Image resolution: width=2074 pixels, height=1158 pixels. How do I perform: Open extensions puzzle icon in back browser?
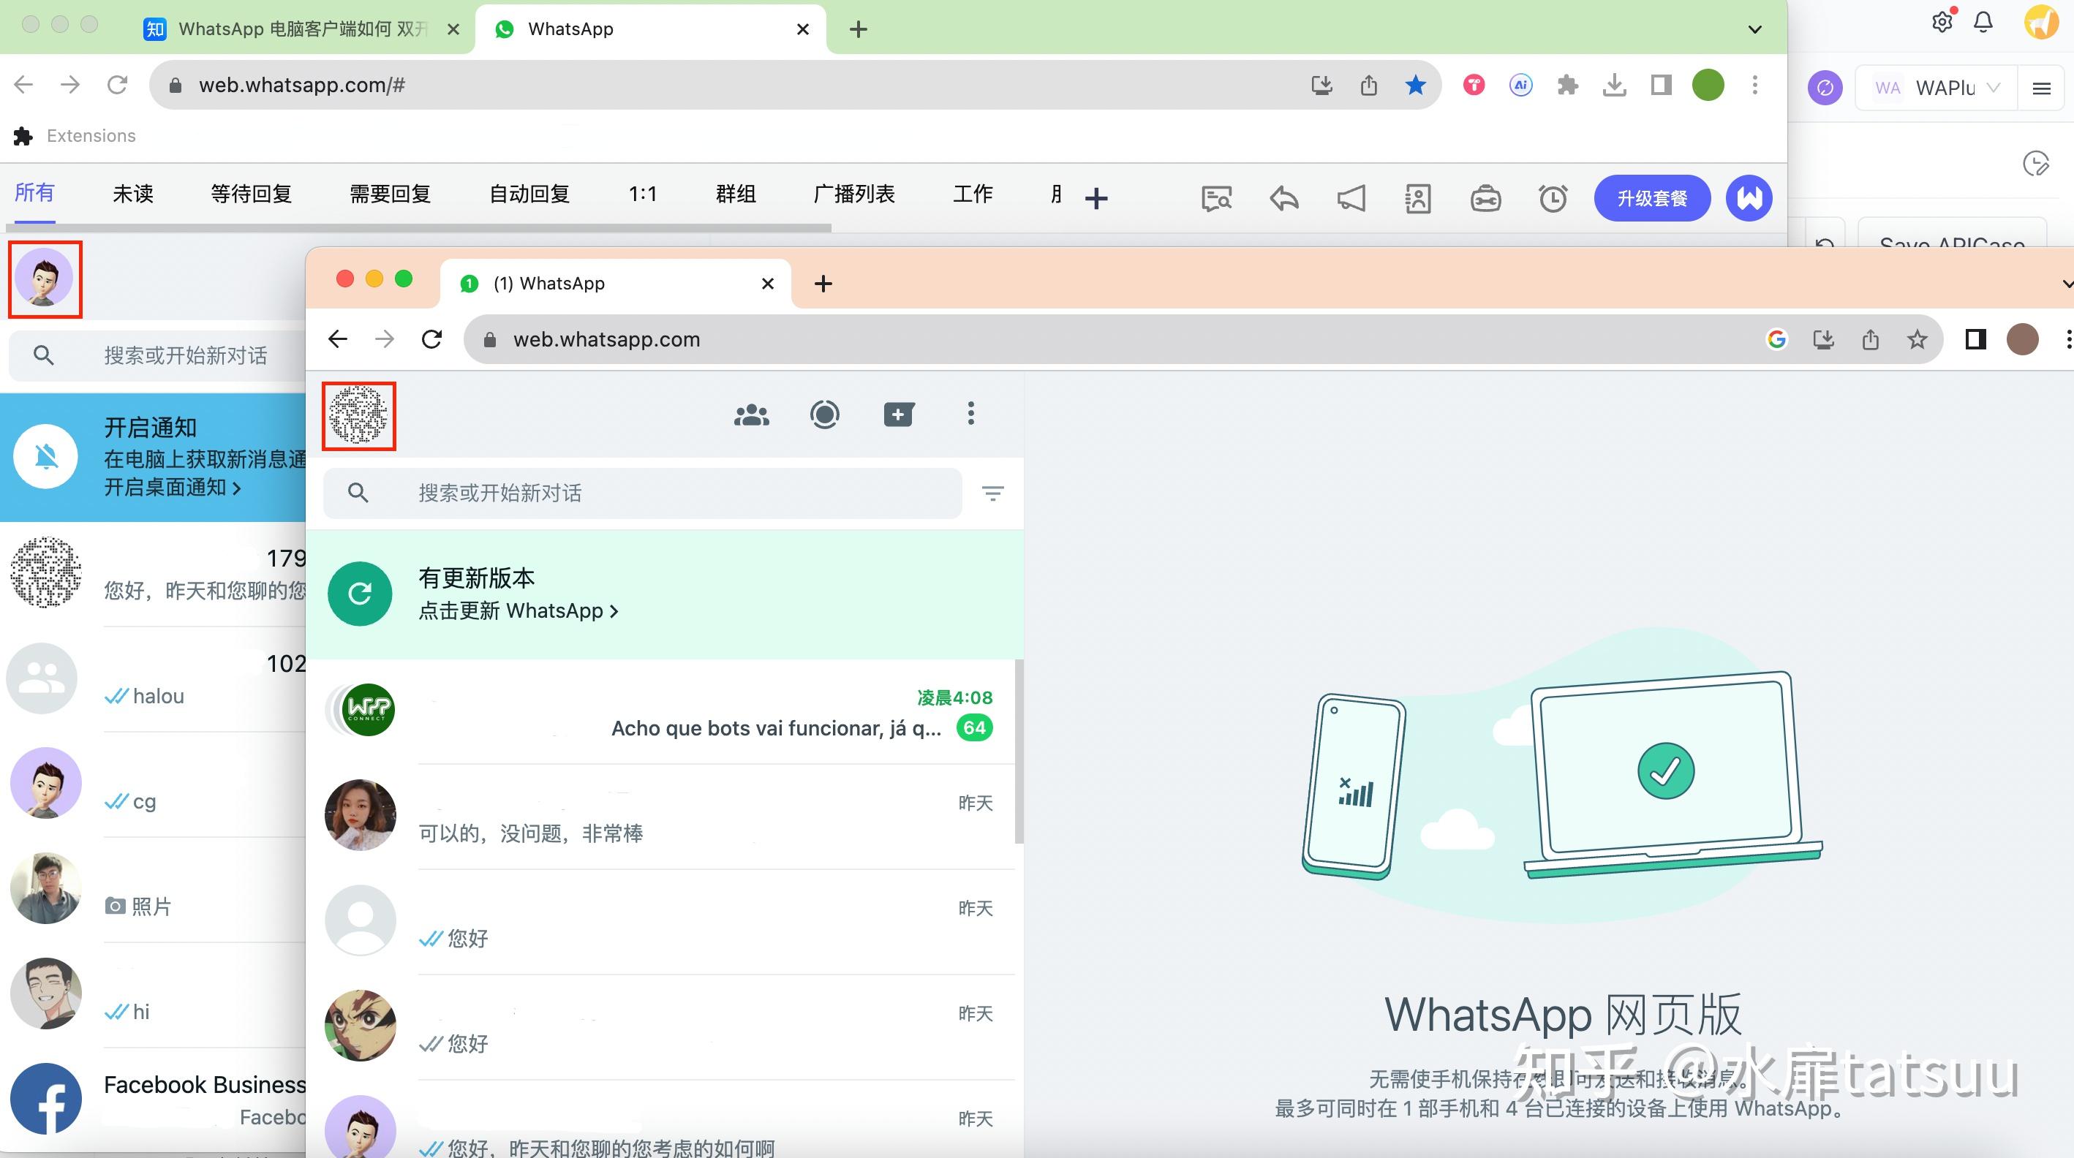click(x=1566, y=85)
